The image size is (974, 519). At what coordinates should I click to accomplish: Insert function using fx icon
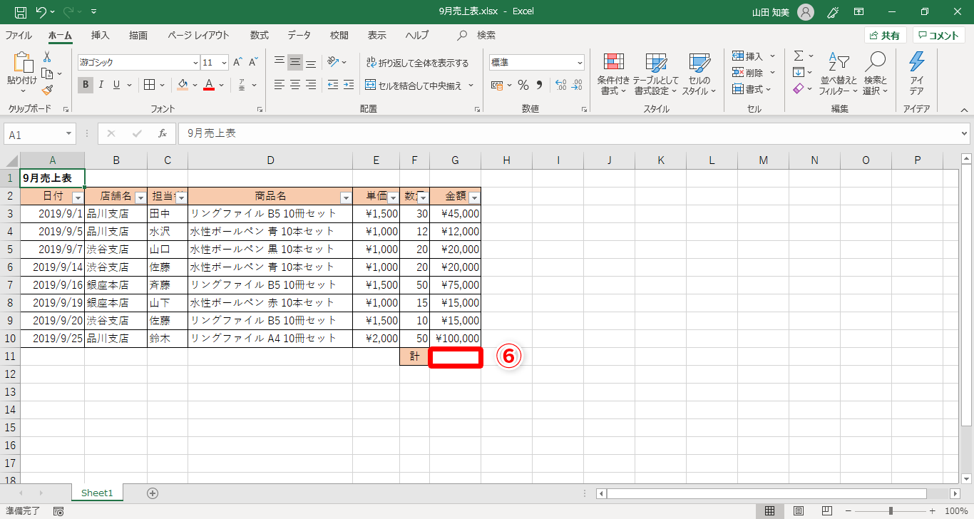click(x=163, y=133)
